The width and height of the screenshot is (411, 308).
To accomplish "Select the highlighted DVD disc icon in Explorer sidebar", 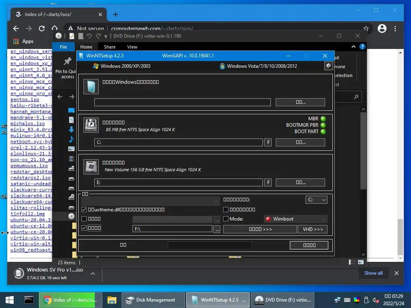I will point(71,216).
